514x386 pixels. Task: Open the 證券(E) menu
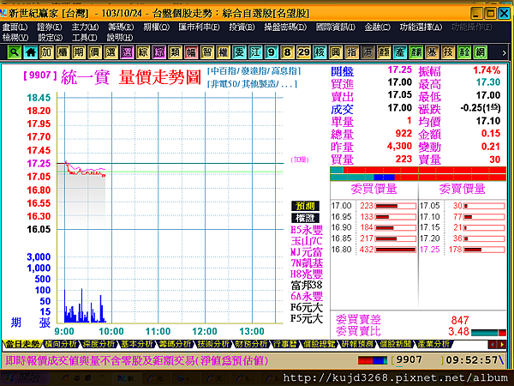[50, 27]
